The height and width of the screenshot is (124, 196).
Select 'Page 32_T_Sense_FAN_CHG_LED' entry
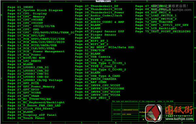coord(34,106)
